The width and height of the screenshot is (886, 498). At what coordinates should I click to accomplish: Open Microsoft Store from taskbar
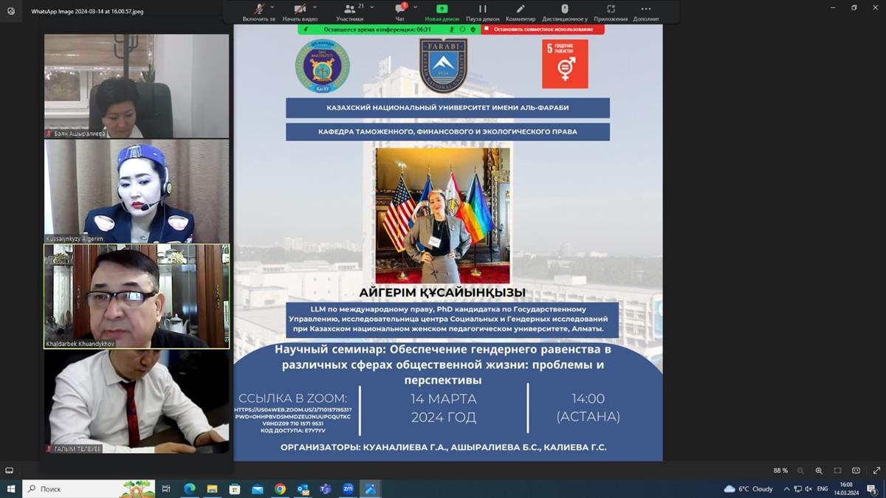(235, 488)
